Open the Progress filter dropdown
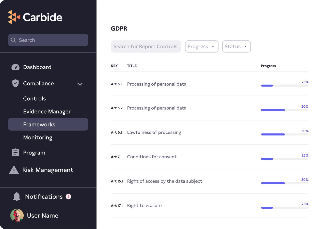The width and height of the screenshot is (320, 229). [x=202, y=46]
